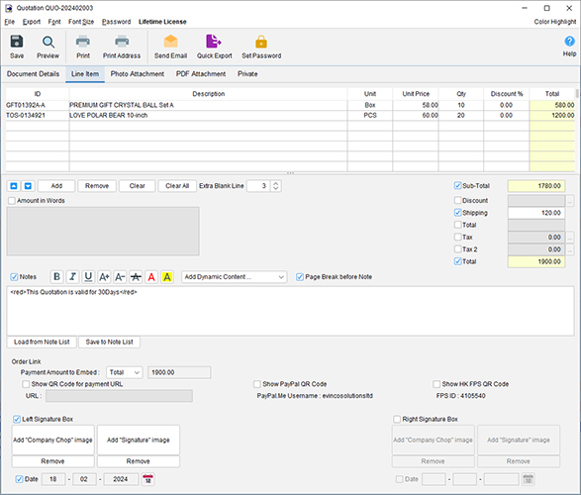Click the Send Email envelope icon

(170, 42)
